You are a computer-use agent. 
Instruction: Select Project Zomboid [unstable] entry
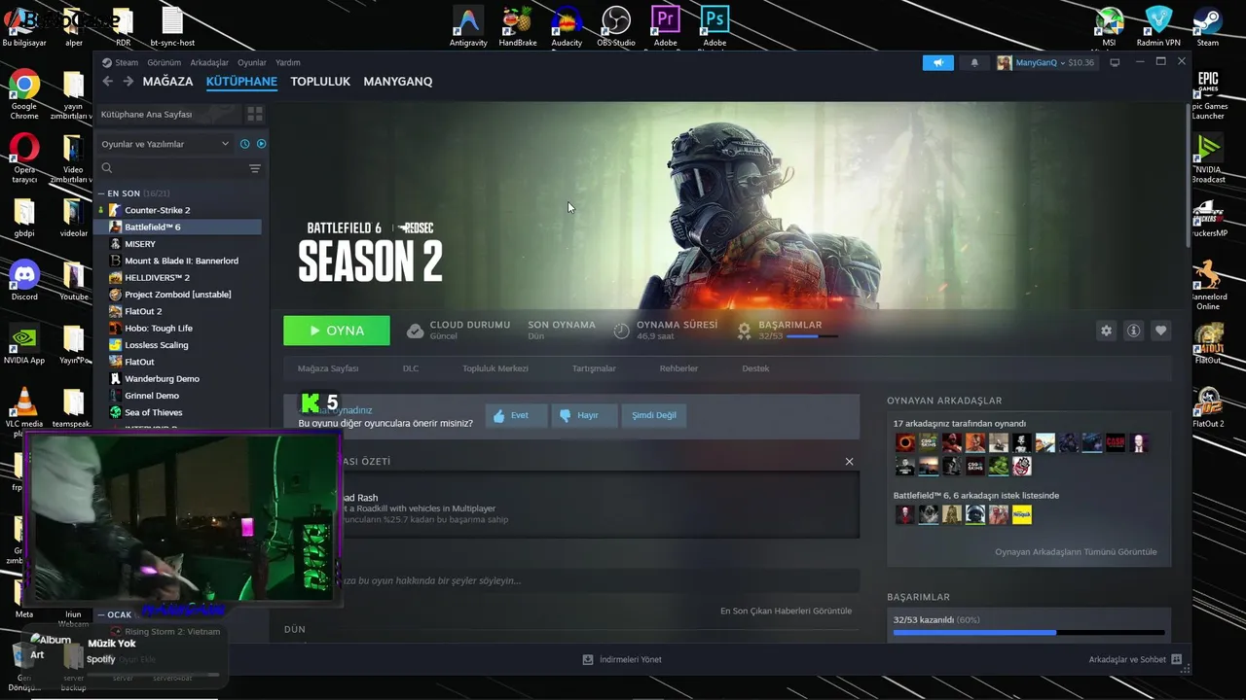178,295
